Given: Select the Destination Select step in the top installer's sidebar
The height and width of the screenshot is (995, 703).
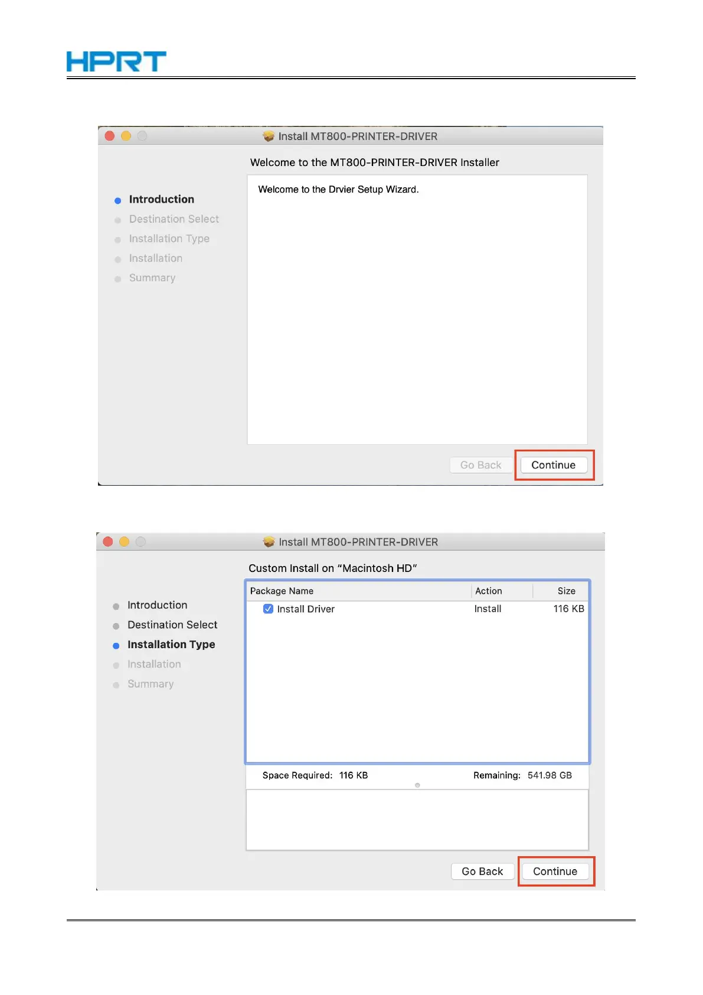Looking at the screenshot, I should coord(174,219).
